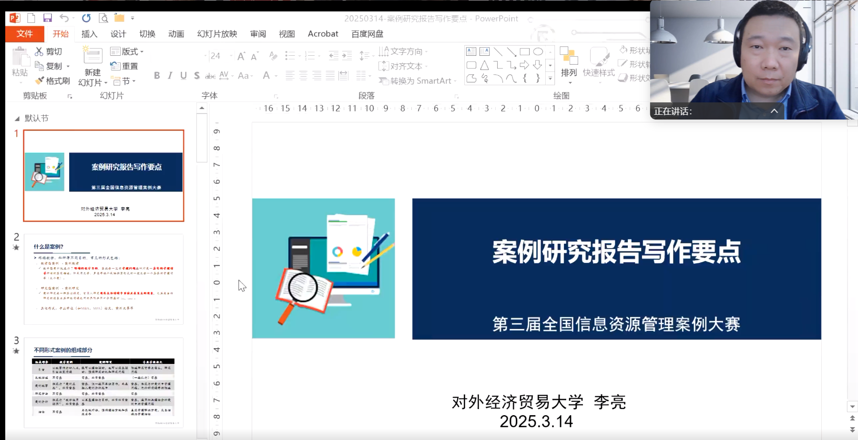858x440 pixels.
Task: Expand the 正在讲话 speaker panel chevron
Action: point(774,111)
